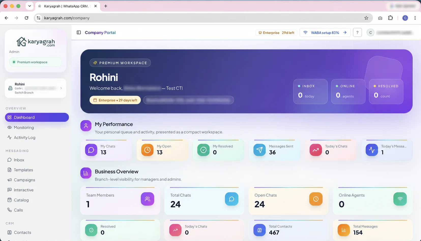Open Interactive in the sidebar
This screenshot has width=421, height=241.
[37, 190]
